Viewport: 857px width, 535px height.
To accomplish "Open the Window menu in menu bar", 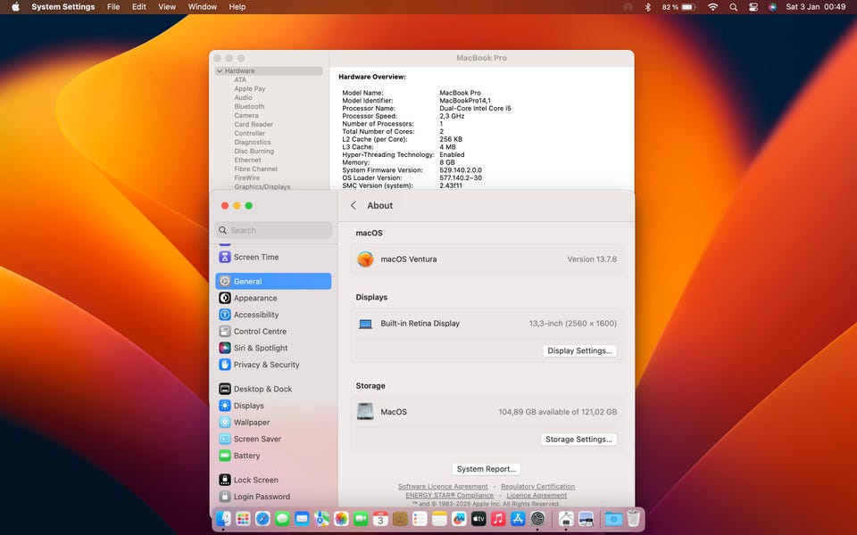I will click(203, 7).
